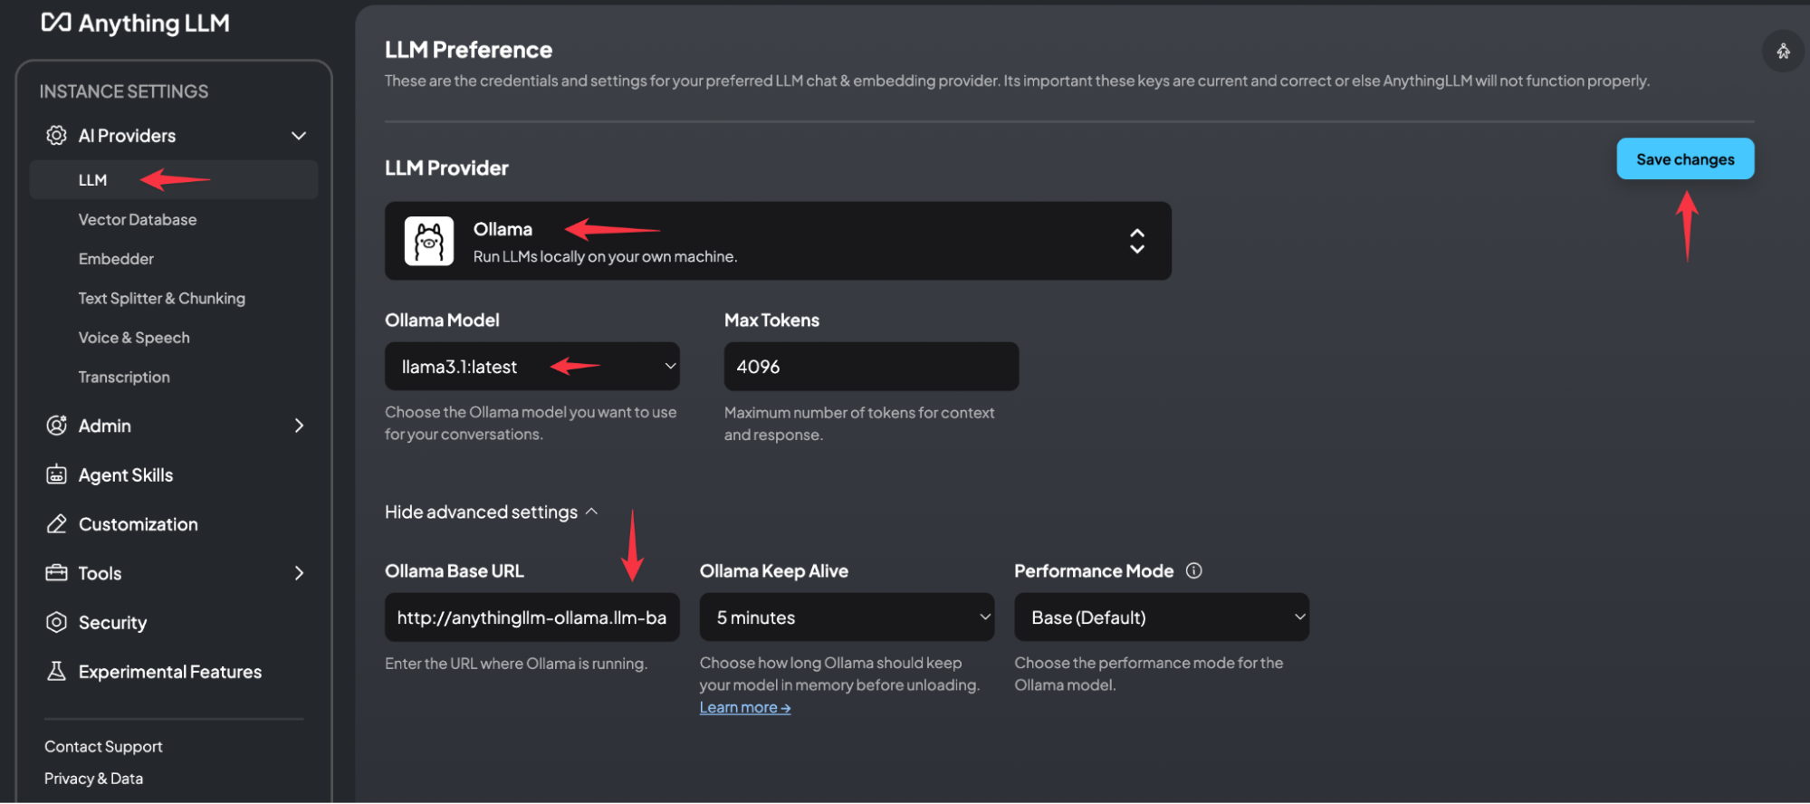Open the Contact Support link
The width and height of the screenshot is (1810, 804).
[x=103, y=747]
